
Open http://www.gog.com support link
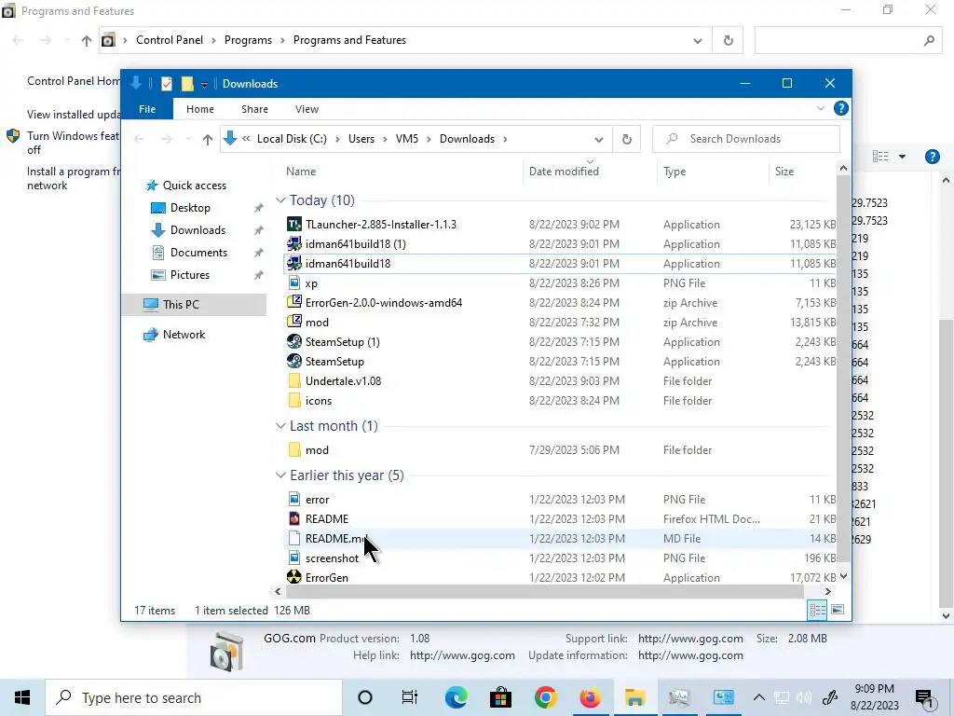coord(690,638)
